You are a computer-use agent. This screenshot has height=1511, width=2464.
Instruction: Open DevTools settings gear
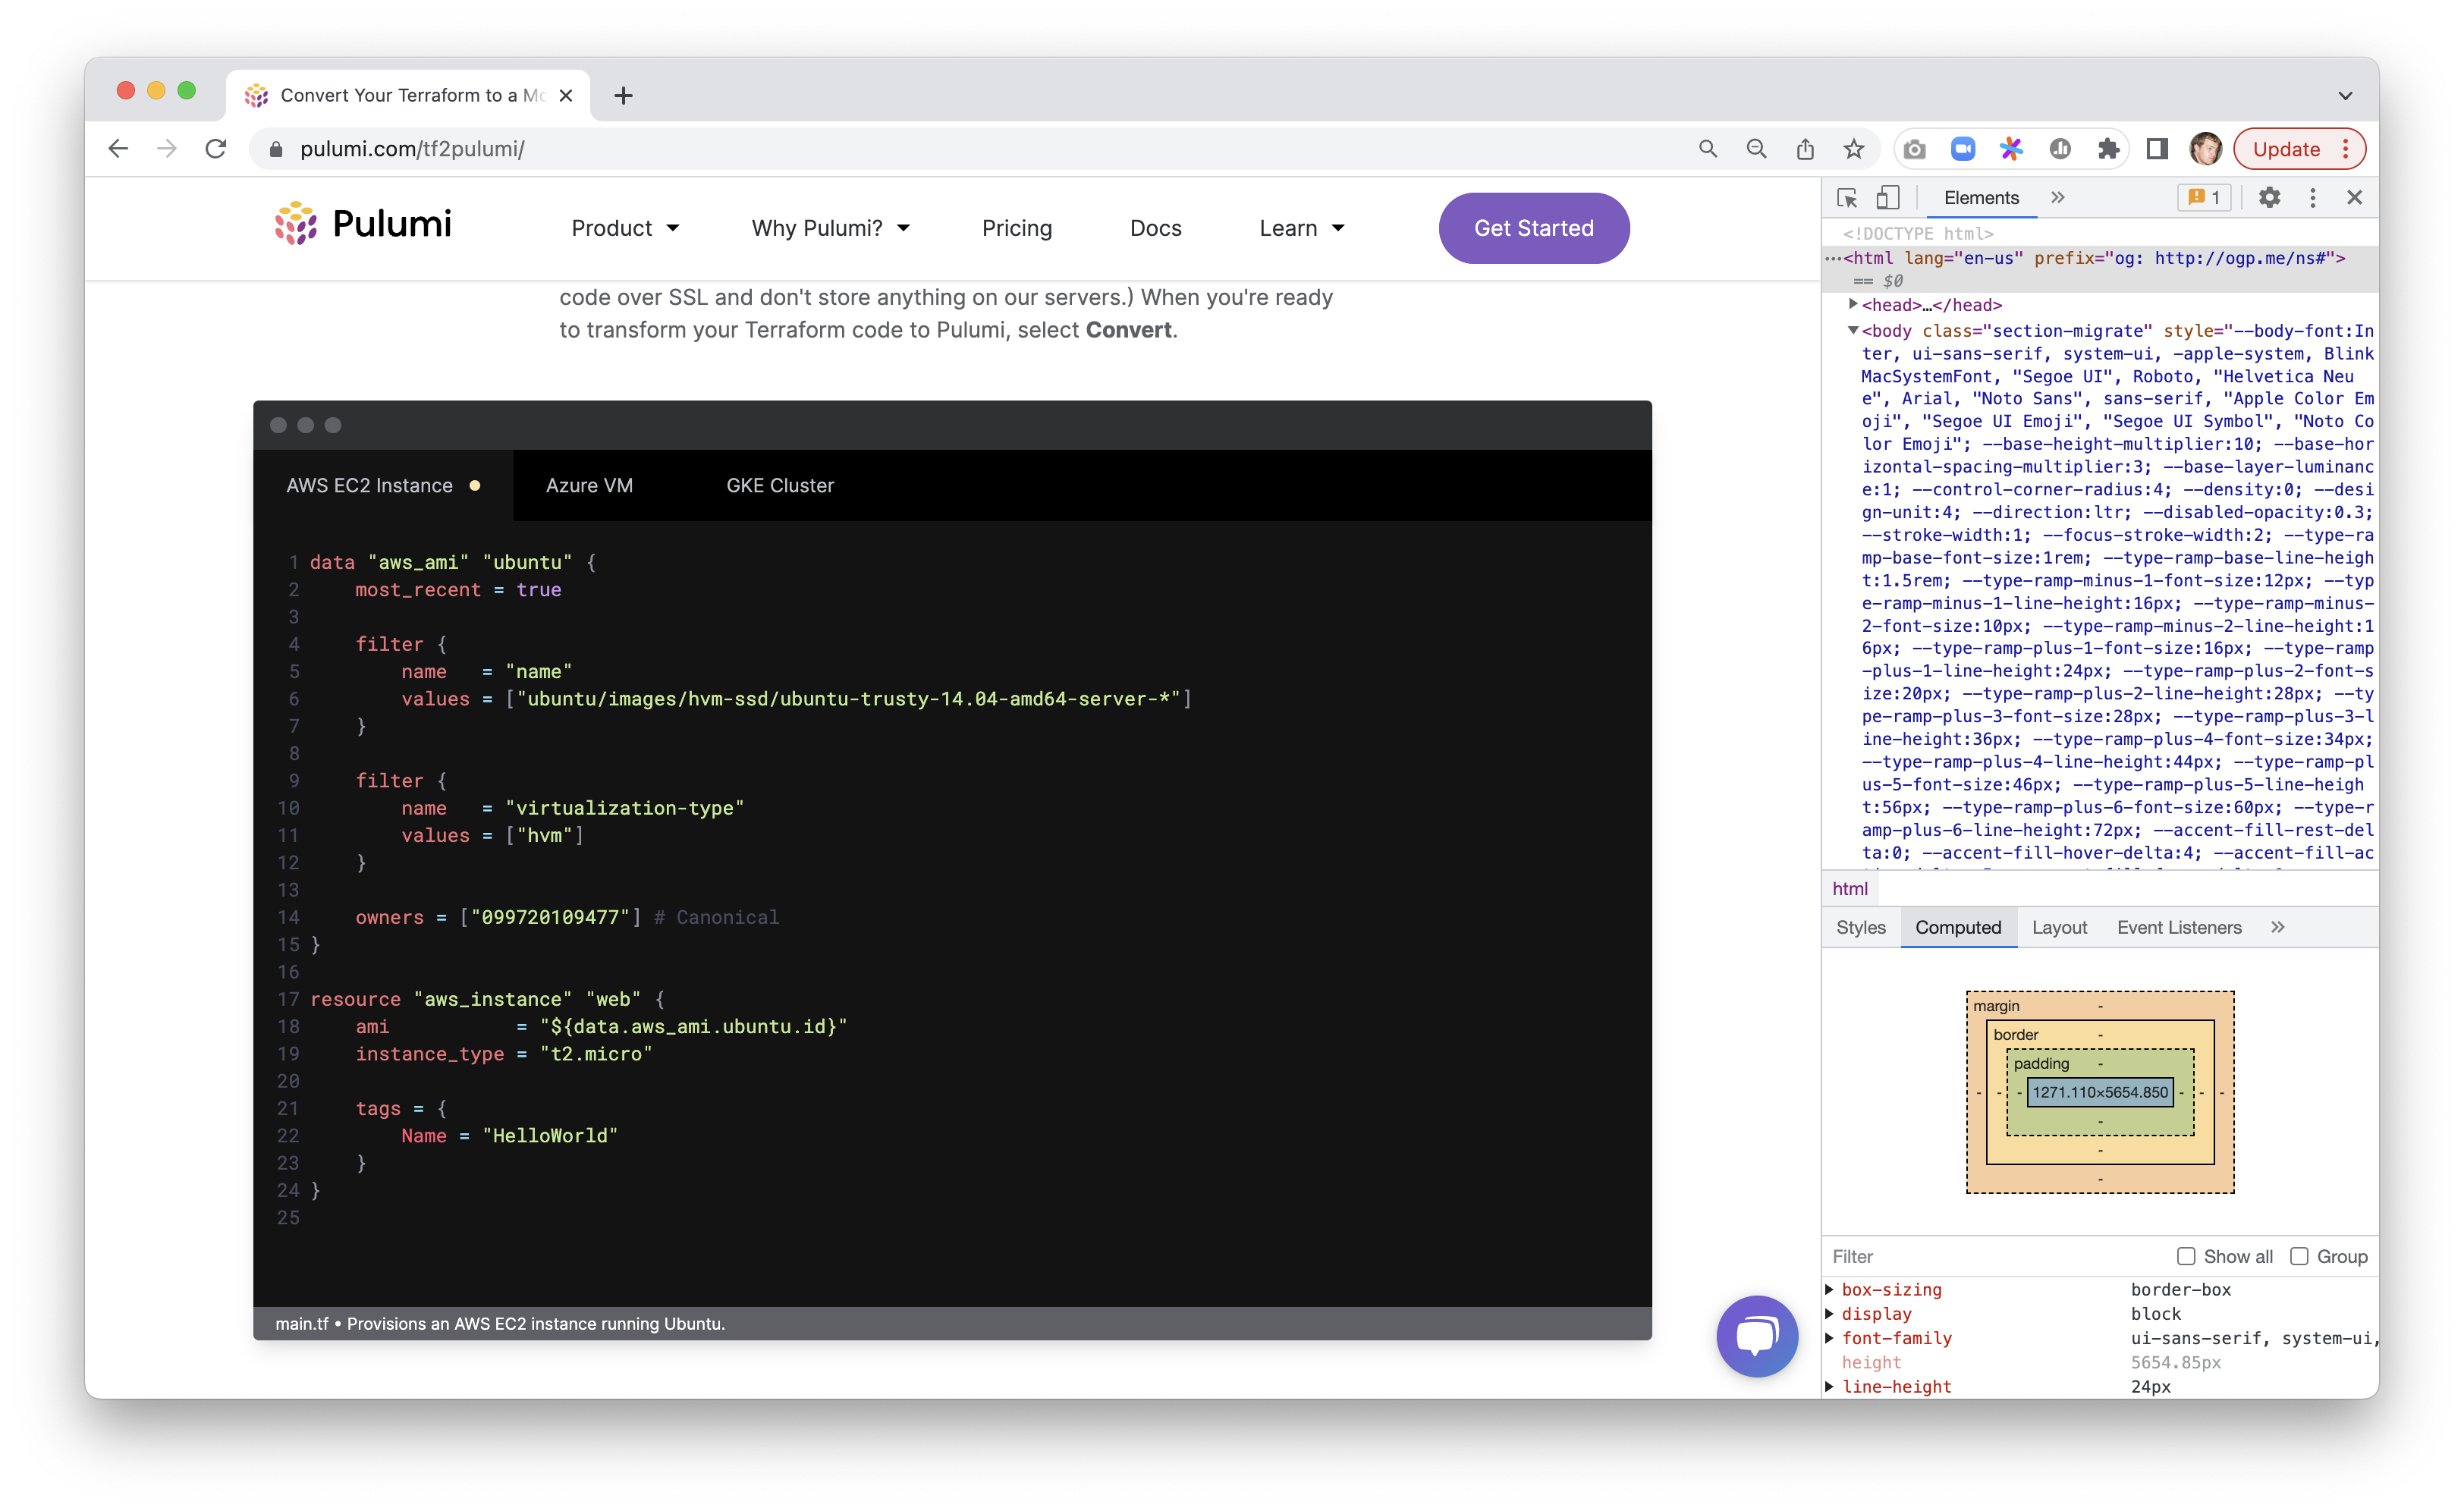tap(2269, 198)
